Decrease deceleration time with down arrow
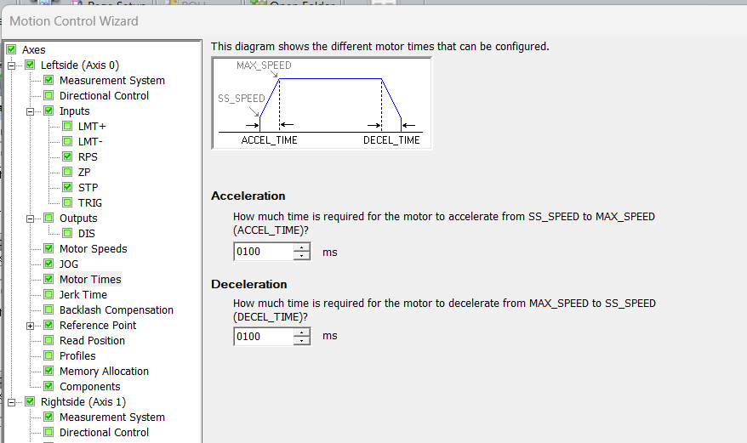 [x=302, y=341]
